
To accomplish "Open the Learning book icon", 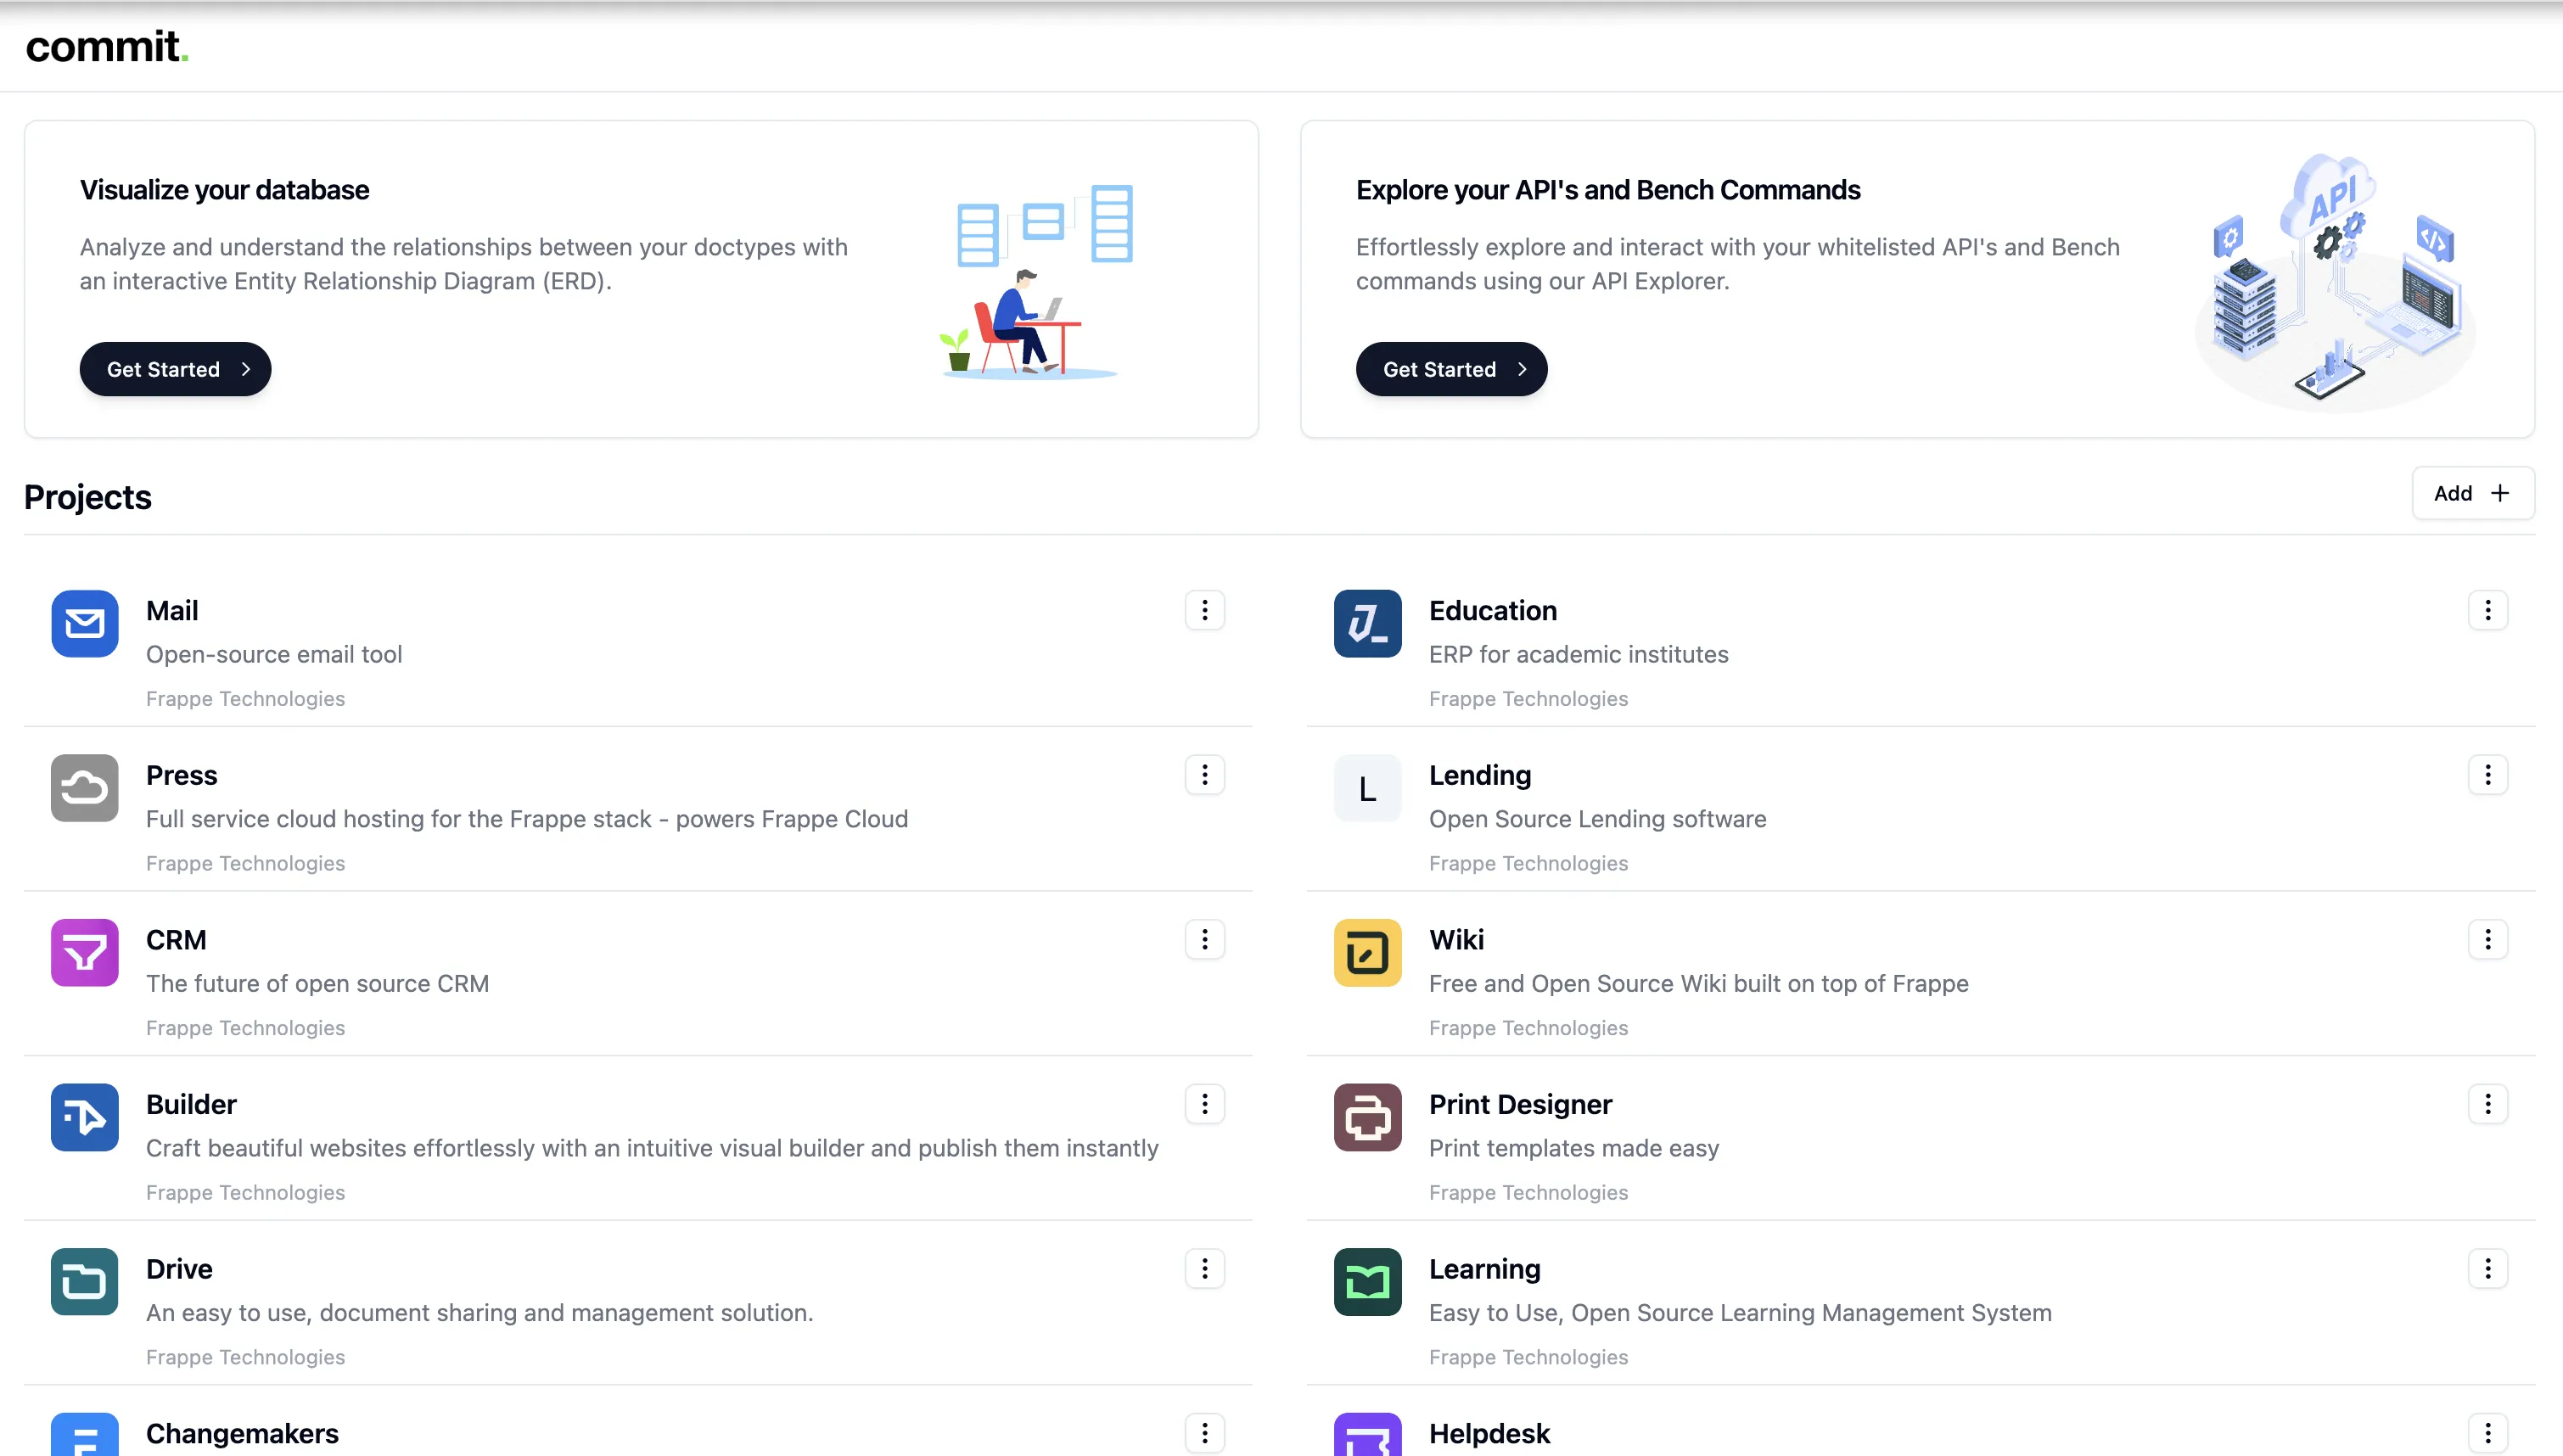I will click(1367, 1282).
